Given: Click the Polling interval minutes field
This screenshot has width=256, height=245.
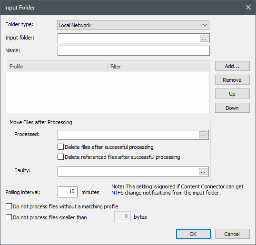Looking at the screenshot, I should pyautogui.click(x=68, y=192).
